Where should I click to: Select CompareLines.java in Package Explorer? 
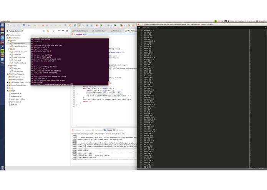pyautogui.click(x=20, y=52)
